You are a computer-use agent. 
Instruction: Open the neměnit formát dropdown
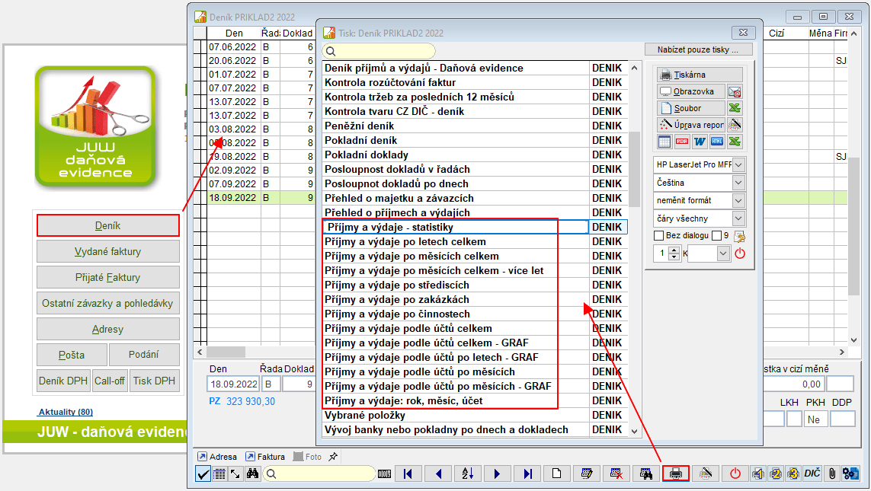[x=739, y=200]
